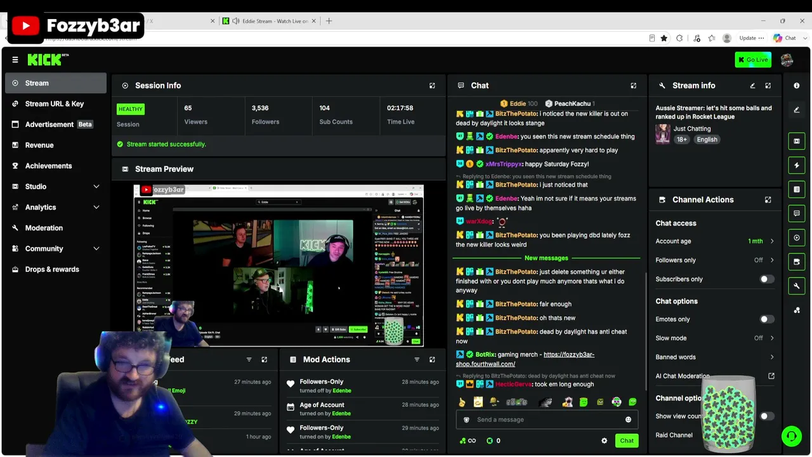
Task: Click the pointing finger emote
Action: 462,402
